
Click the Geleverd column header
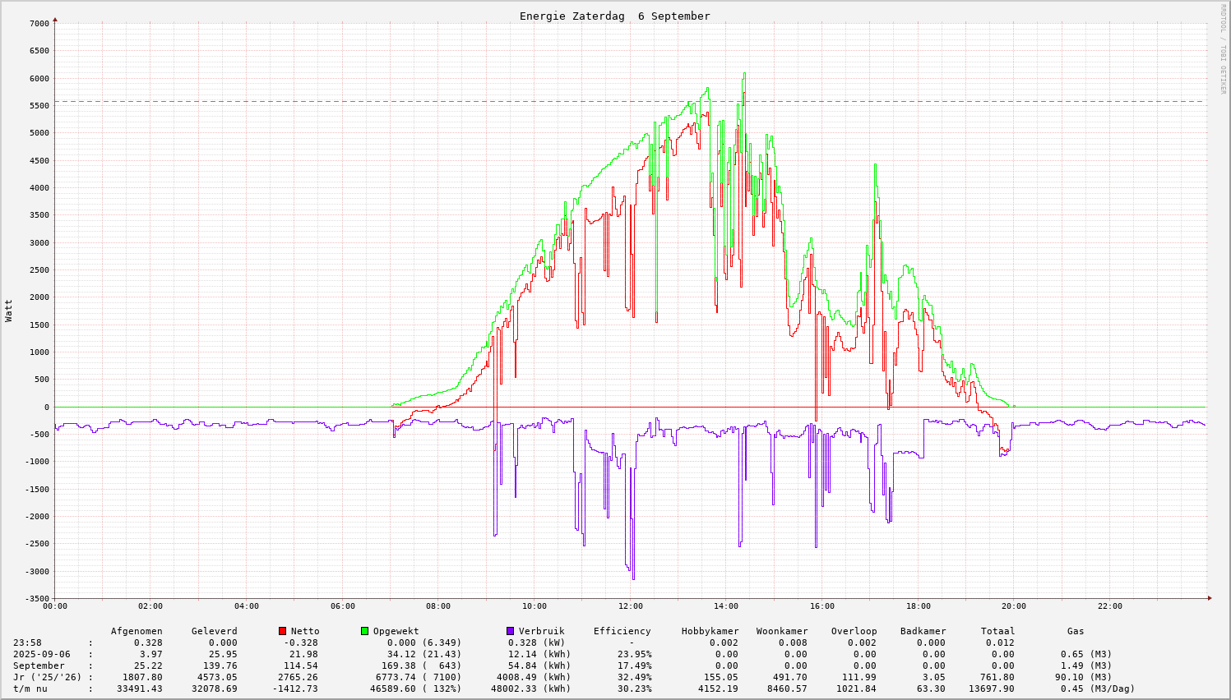pyautogui.click(x=214, y=631)
